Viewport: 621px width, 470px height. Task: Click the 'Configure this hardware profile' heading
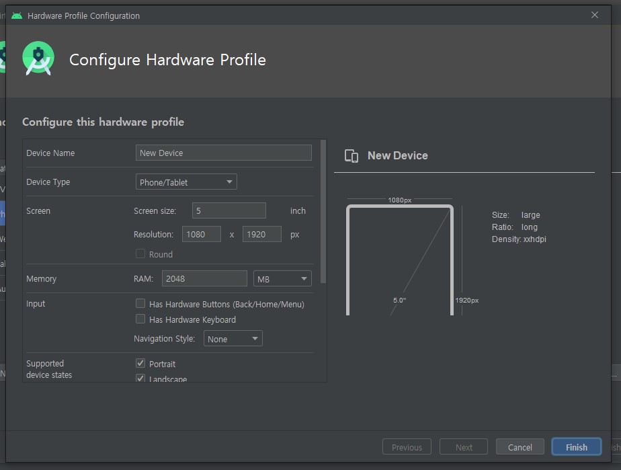[103, 122]
